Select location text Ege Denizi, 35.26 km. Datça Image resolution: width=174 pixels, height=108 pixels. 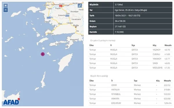[131, 10]
